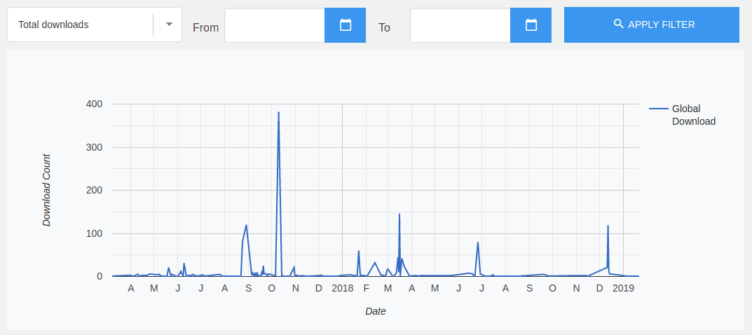Click the N month label before 2019
752x335 pixels.
tap(577, 289)
